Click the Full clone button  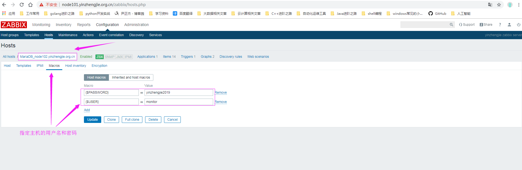tap(132, 120)
